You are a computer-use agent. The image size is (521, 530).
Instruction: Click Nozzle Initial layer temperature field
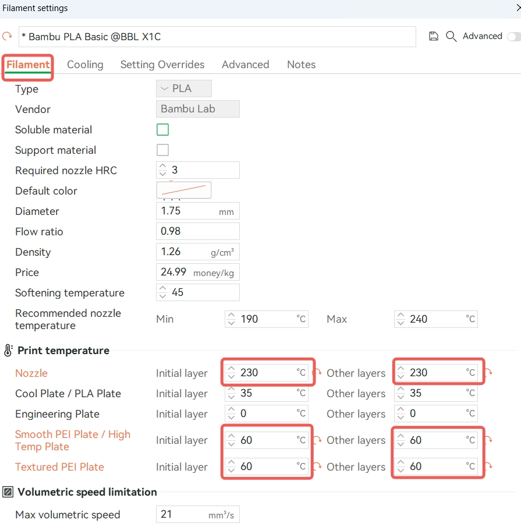266,373
